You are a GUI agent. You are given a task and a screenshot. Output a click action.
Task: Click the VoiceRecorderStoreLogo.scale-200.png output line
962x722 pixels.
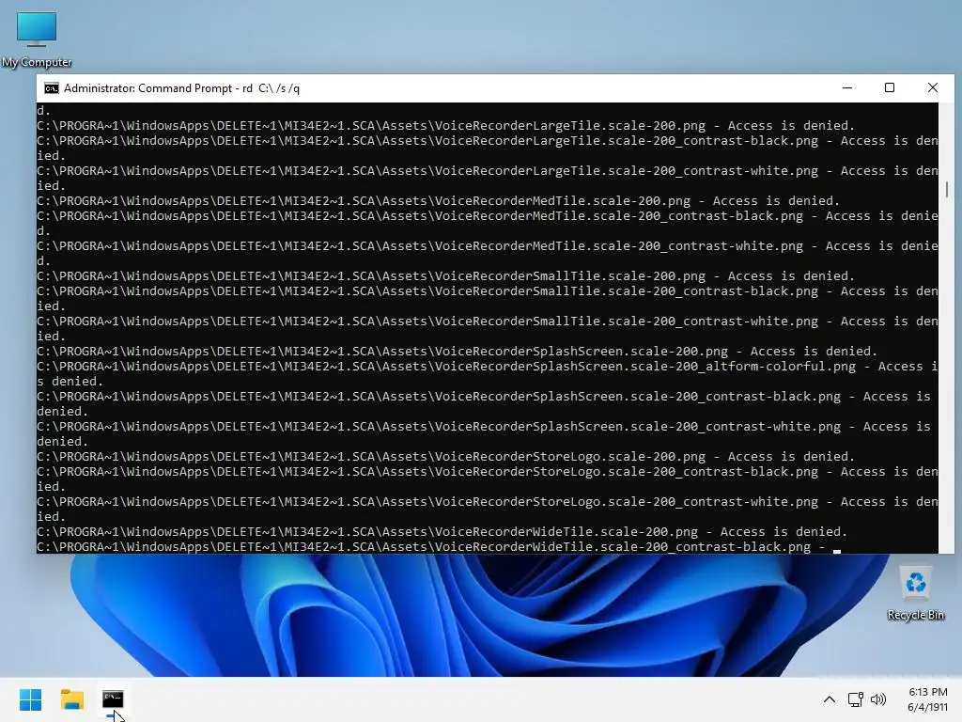[445, 457]
